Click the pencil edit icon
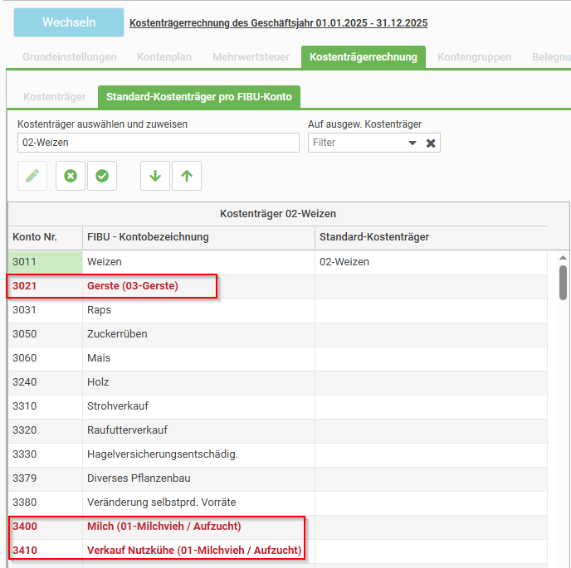Viewport: 571px width, 568px height. pos(32,176)
